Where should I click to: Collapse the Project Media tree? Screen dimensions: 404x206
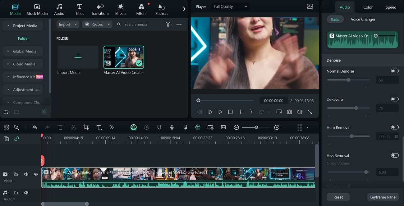click(x=8, y=26)
